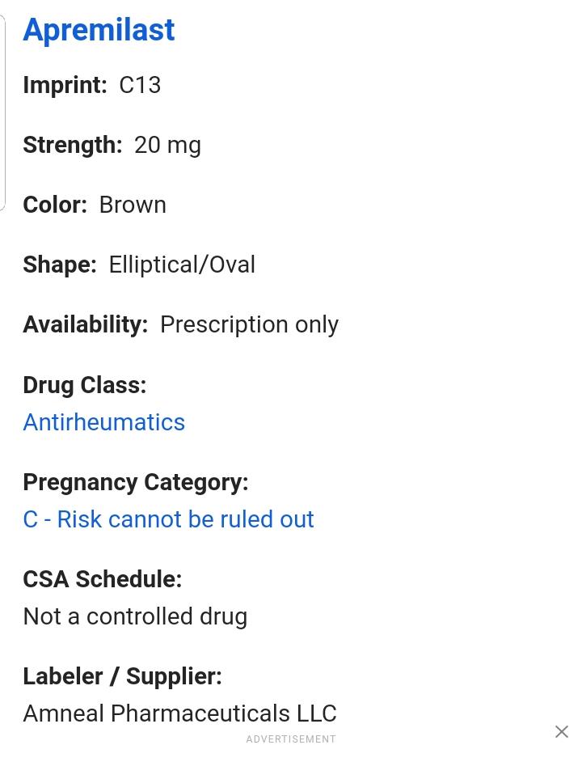Select the 'Not a controlled drug' text
582x762 pixels.
click(x=135, y=616)
